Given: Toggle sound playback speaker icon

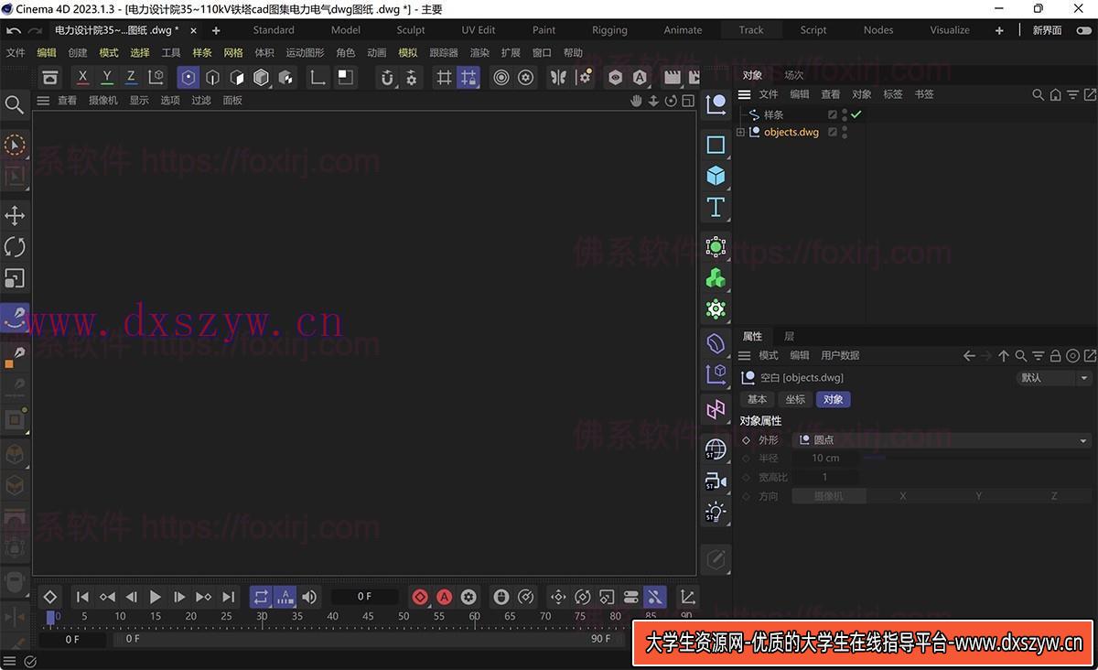Looking at the screenshot, I should (x=309, y=597).
